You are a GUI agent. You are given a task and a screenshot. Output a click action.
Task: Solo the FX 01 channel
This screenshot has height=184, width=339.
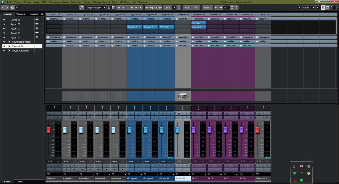coord(203,114)
